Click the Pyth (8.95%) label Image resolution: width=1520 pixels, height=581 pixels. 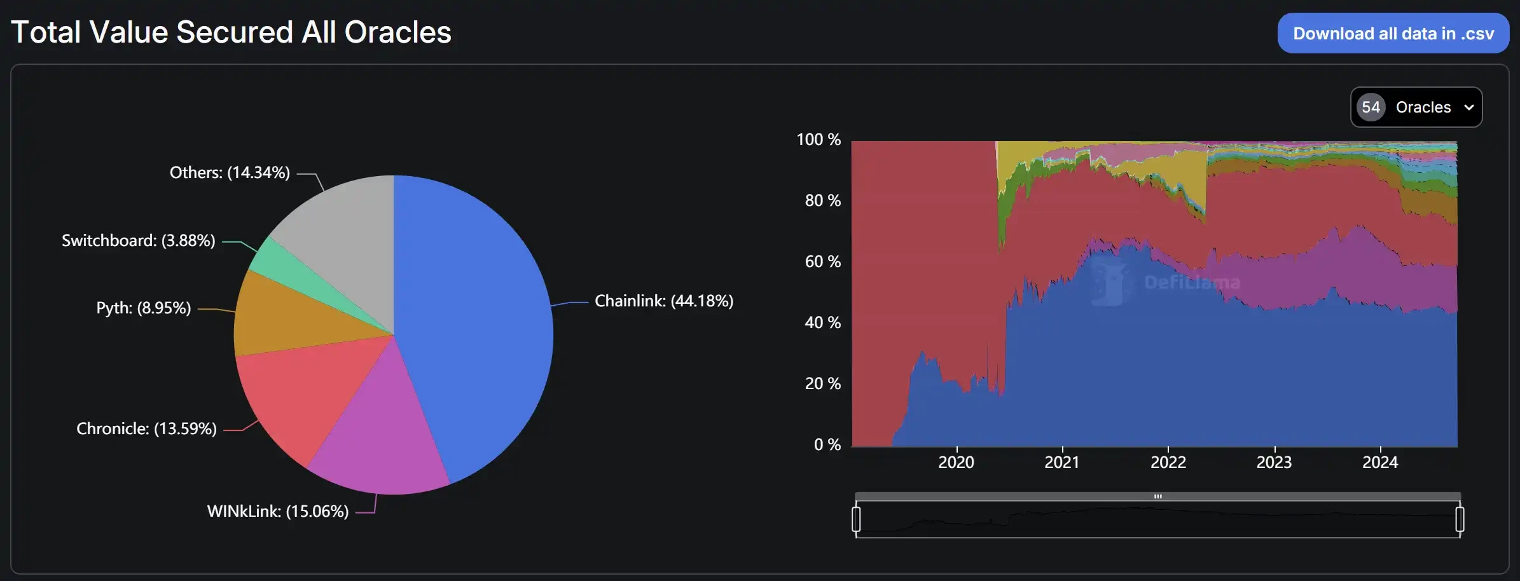143,308
